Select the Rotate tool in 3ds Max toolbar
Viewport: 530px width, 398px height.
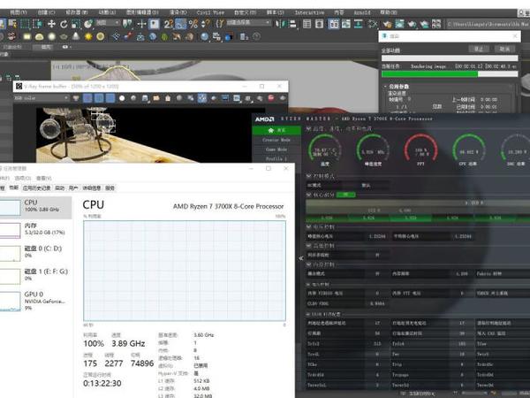64,24
